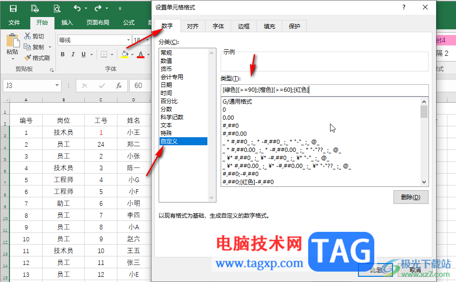Click column B header

63,100
